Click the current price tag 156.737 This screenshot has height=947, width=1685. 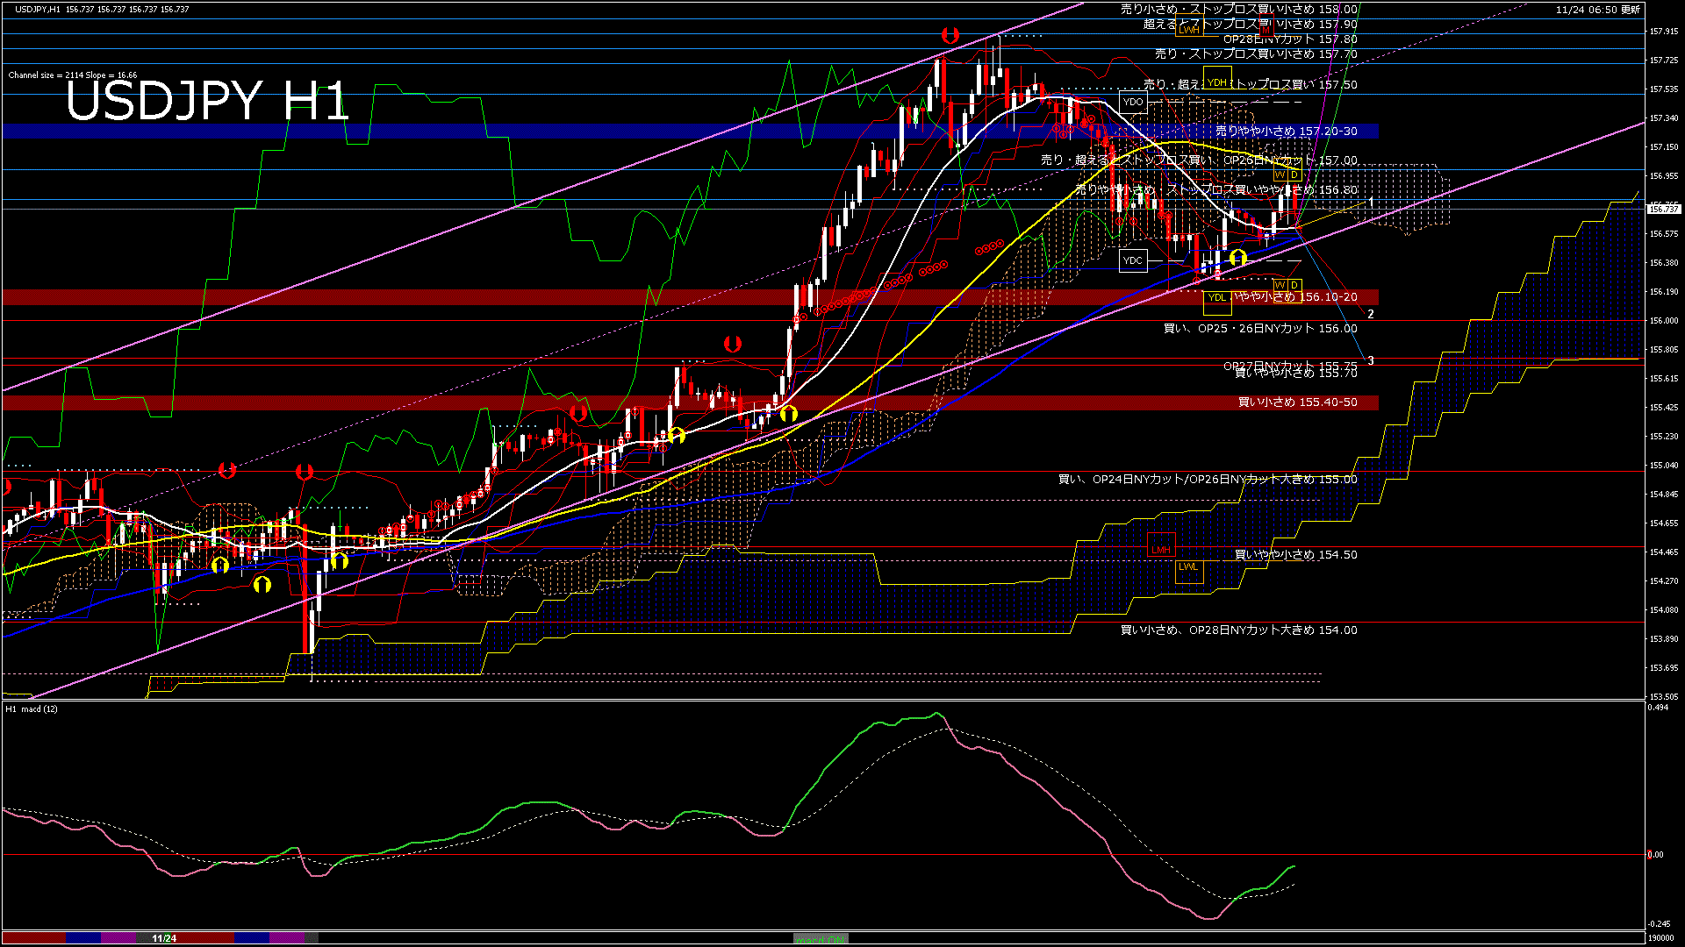click(x=1664, y=209)
